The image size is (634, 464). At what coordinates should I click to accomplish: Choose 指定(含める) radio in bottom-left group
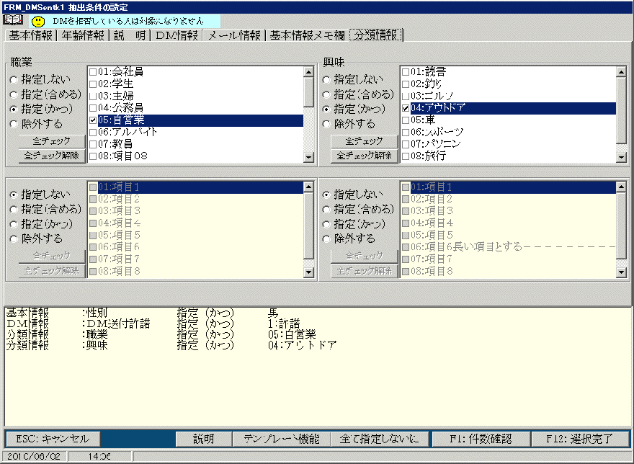pos(14,210)
